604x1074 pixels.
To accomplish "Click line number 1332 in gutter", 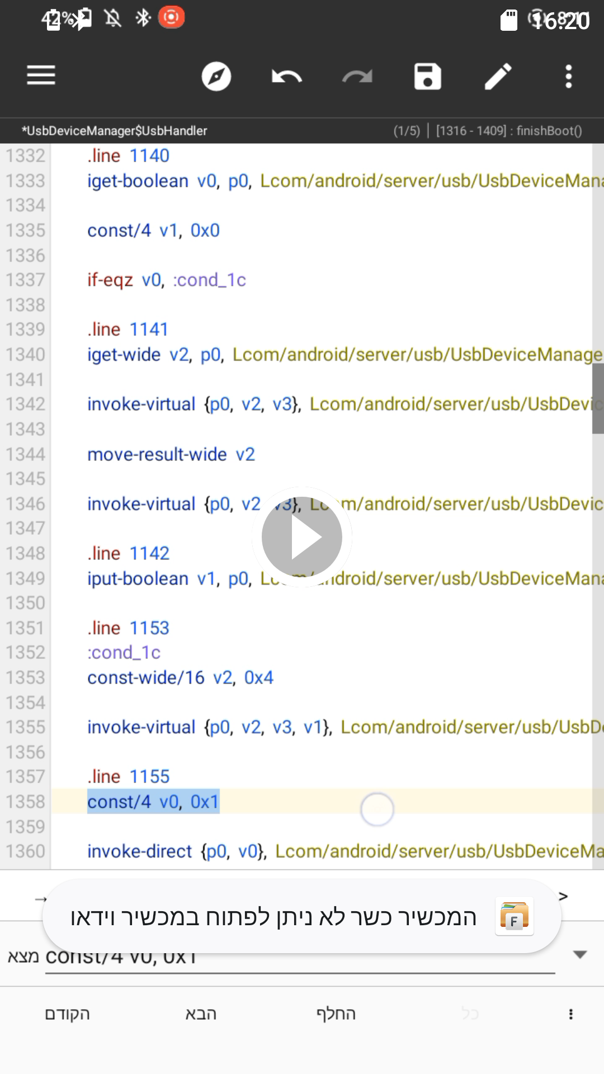I will click(x=25, y=156).
